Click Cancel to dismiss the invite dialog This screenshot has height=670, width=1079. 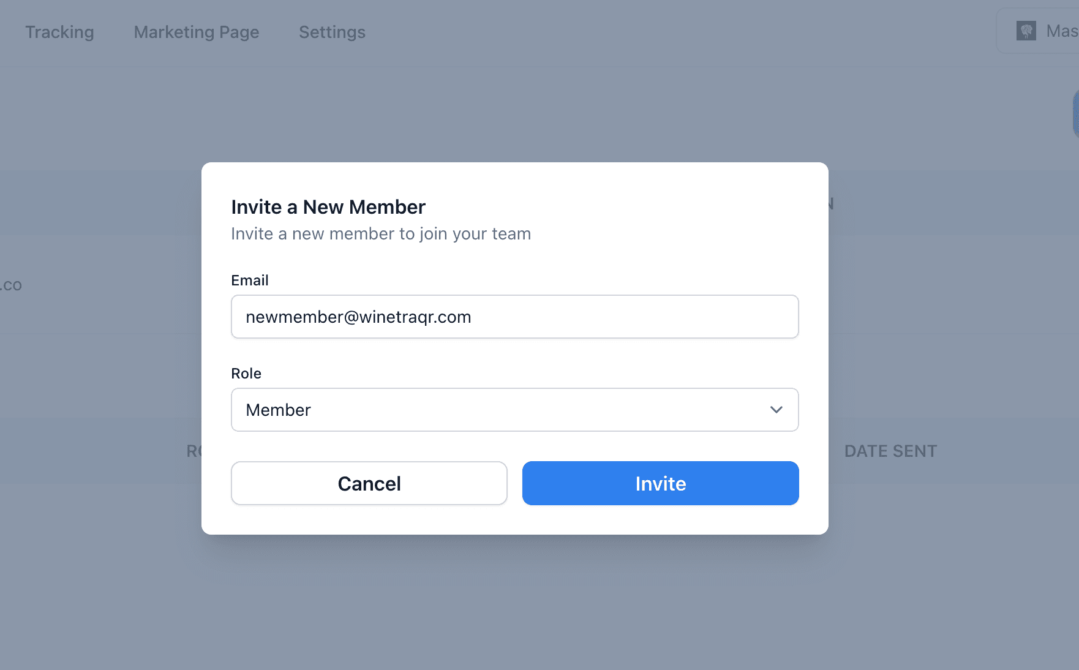click(x=369, y=483)
